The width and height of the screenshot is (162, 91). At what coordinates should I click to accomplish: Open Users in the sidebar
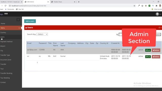pos(2,37)
